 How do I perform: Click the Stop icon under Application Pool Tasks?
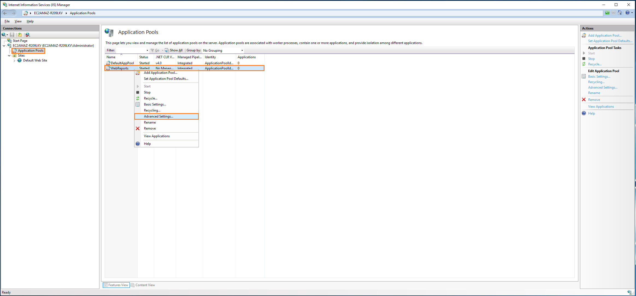pyautogui.click(x=584, y=58)
